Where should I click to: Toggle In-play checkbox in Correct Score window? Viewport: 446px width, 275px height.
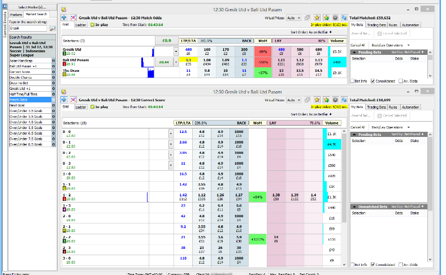[x=92, y=107]
